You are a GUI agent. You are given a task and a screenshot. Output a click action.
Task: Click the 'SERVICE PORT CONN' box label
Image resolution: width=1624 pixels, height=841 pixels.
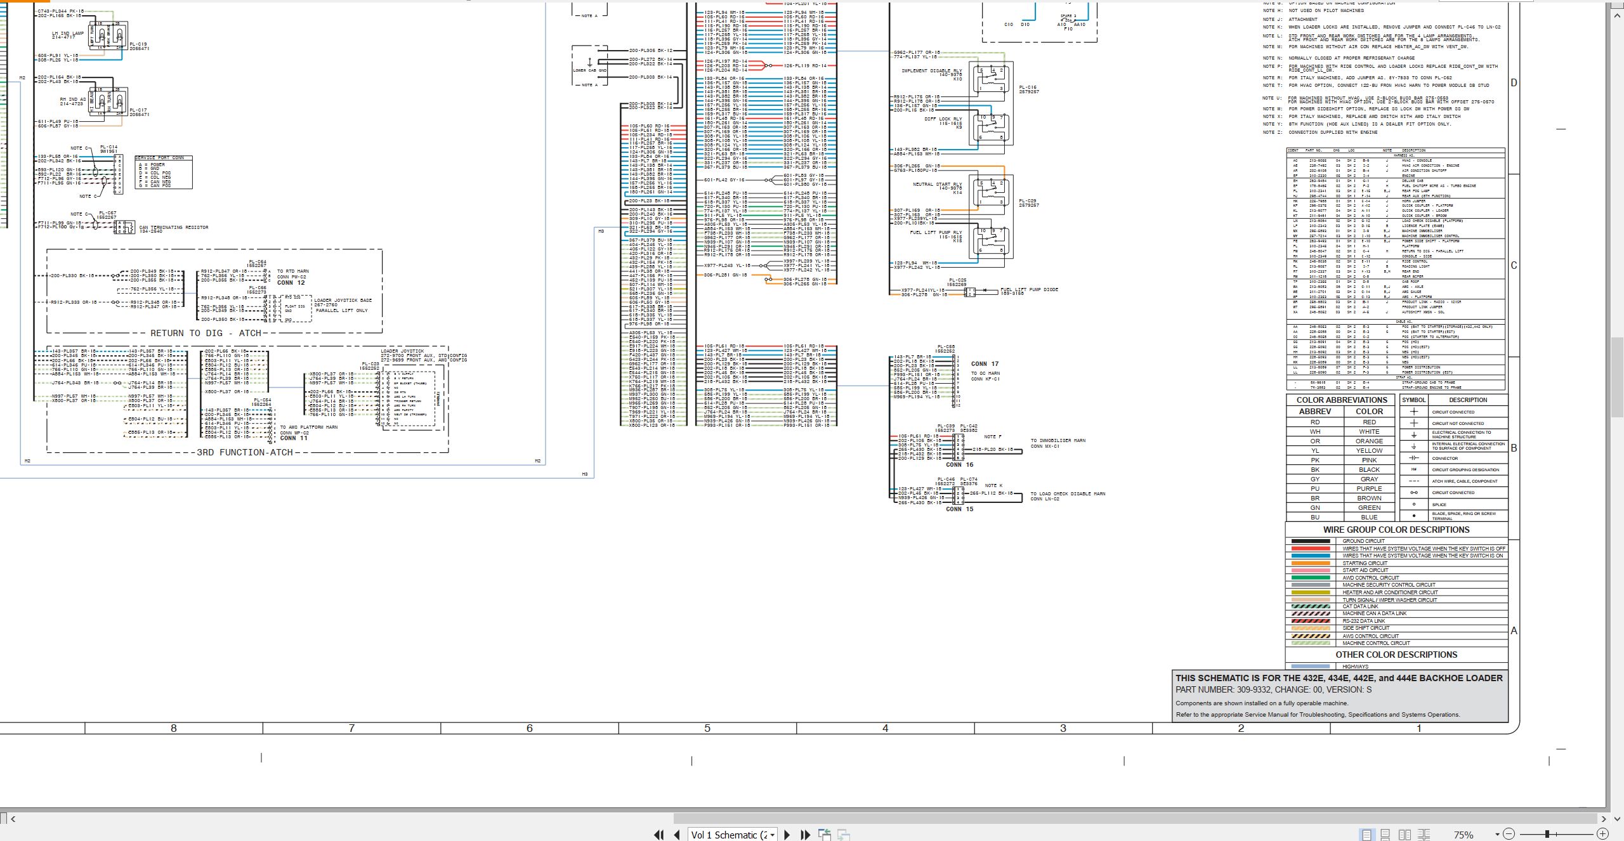pyautogui.click(x=159, y=157)
